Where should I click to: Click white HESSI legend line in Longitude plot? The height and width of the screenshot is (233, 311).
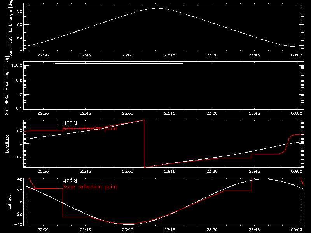point(43,125)
